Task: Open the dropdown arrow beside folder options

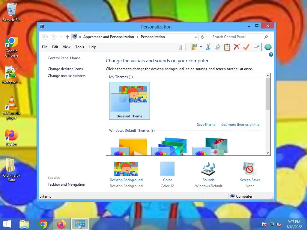Action: coord(201,47)
